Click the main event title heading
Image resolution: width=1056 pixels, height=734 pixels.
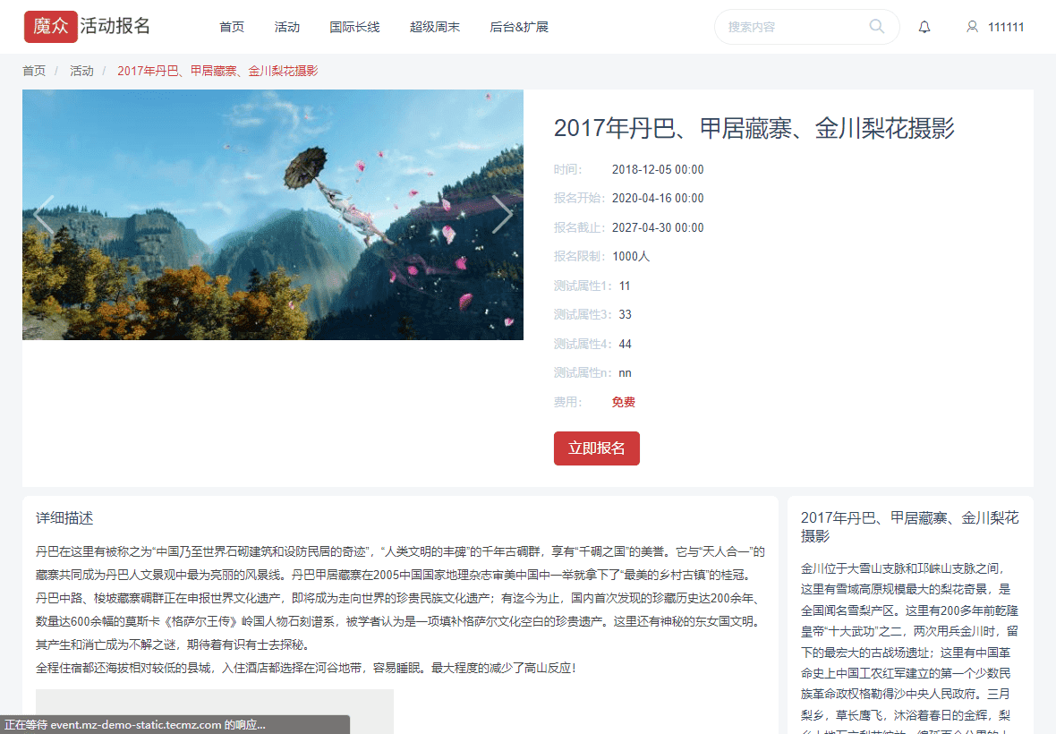click(754, 128)
